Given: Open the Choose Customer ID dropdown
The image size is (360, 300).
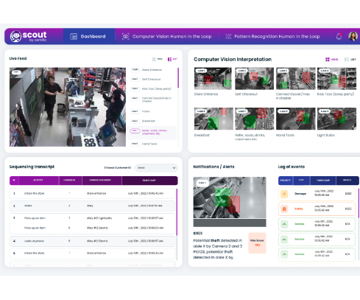Looking at the screenshot, I should [x=156, y=168].
